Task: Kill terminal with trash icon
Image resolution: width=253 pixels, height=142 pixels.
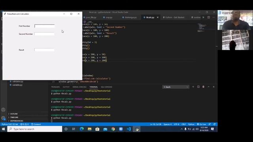Action: click(203, 87)
